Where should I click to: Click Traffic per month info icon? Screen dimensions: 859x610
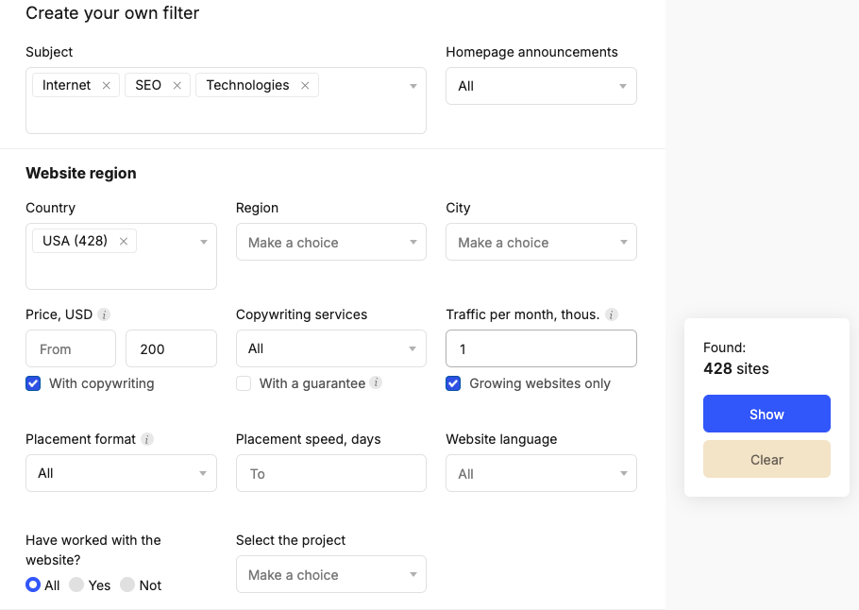pos(612,314)
